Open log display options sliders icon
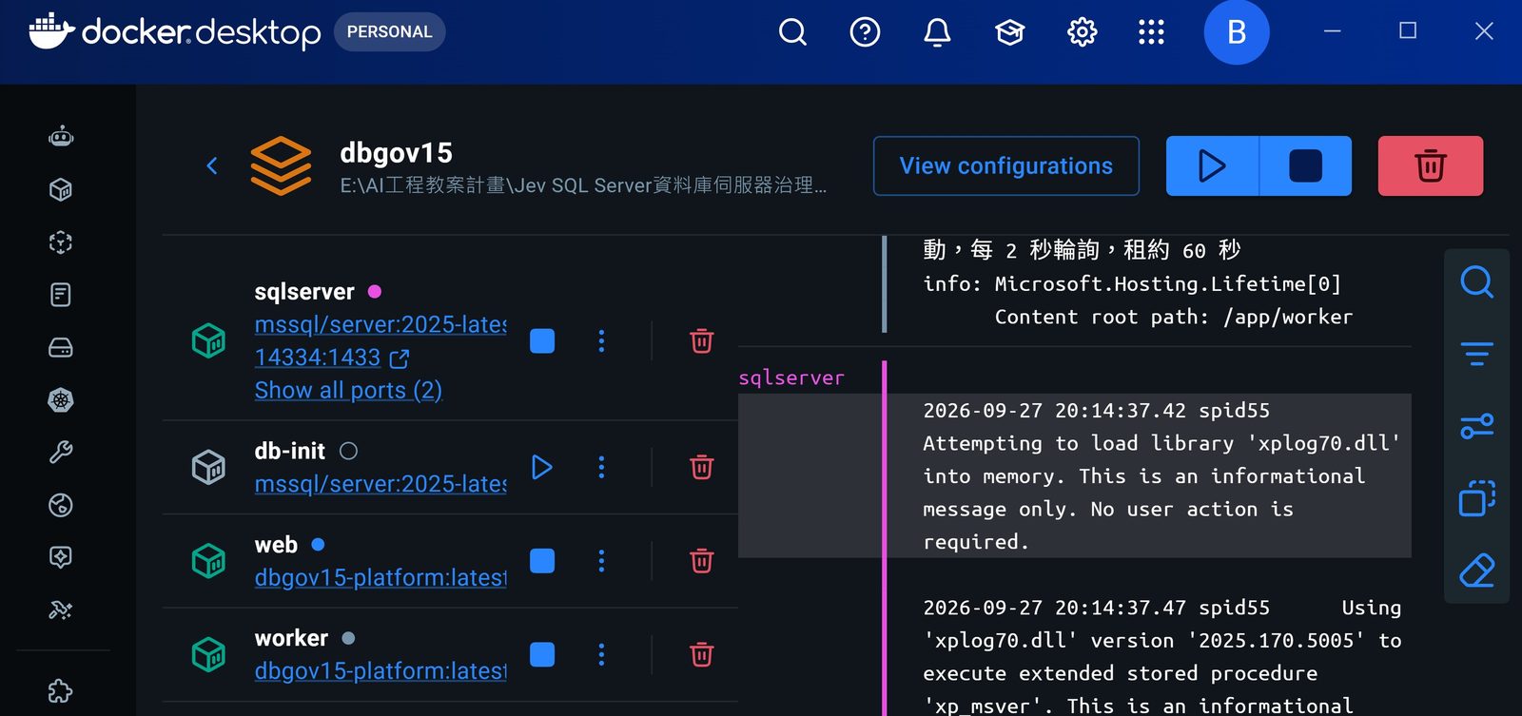Image resolution: width=1522 pixels, height=716 pixels. pyautogui.click(x=1476, y=426)
